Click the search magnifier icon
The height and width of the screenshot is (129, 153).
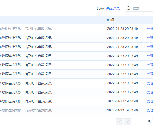129,8
